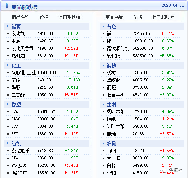Choose the 大豆油 commodity name
The image size is (188, 178).
click(113, 158)
